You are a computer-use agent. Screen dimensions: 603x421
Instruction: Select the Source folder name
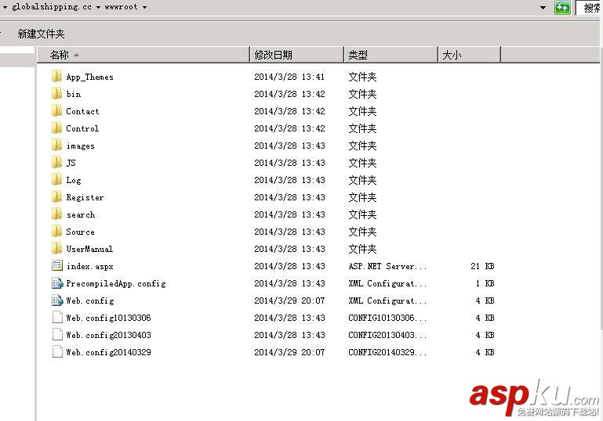80,232
